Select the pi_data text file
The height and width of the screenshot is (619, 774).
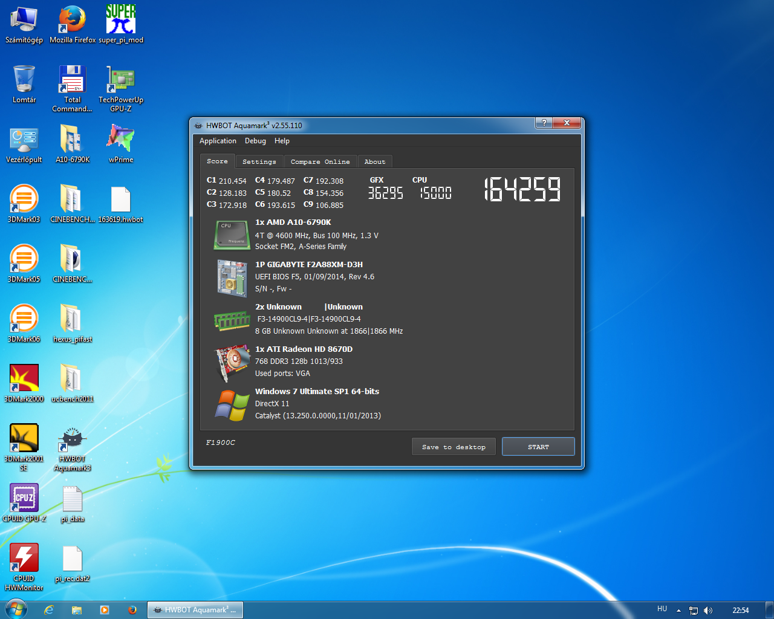pos(73,504)
